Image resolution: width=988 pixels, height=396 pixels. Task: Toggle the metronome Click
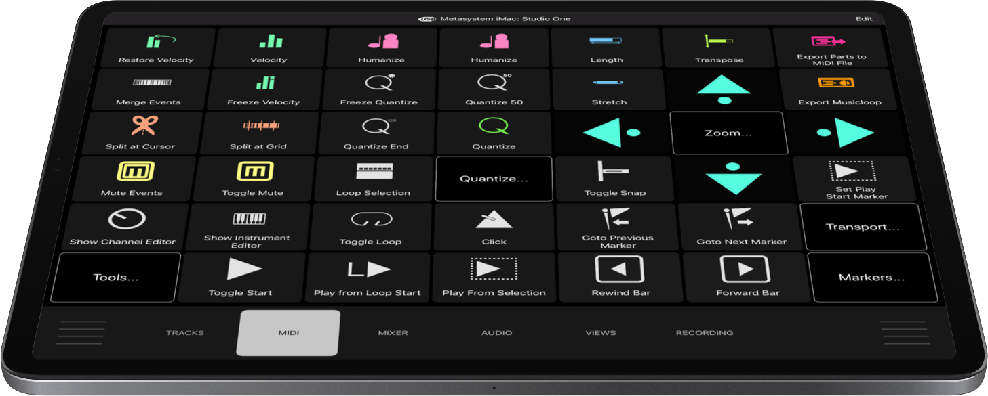click(x=494, y=226)
